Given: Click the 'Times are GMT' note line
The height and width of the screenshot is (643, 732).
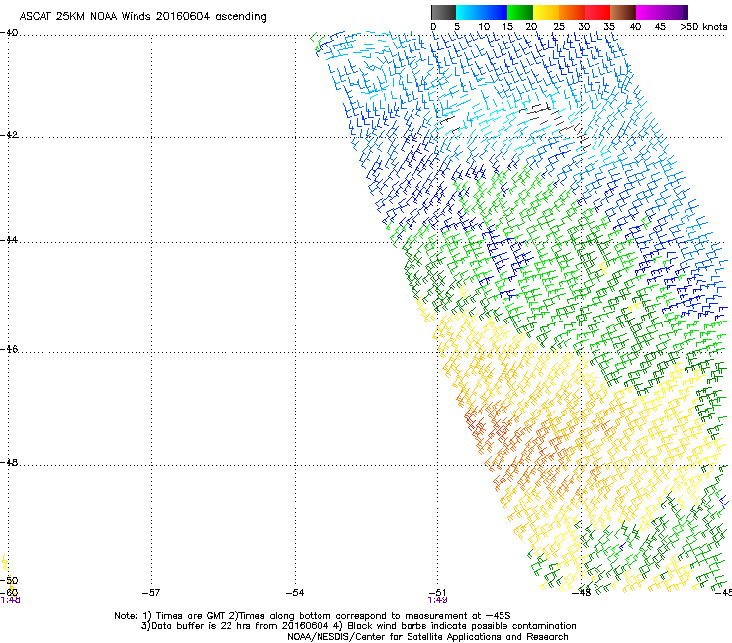Looking at the screenshot, I should click(x=313, y=616).
